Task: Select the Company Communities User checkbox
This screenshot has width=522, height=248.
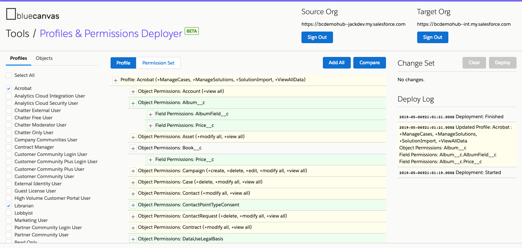Action: point(9,140)
